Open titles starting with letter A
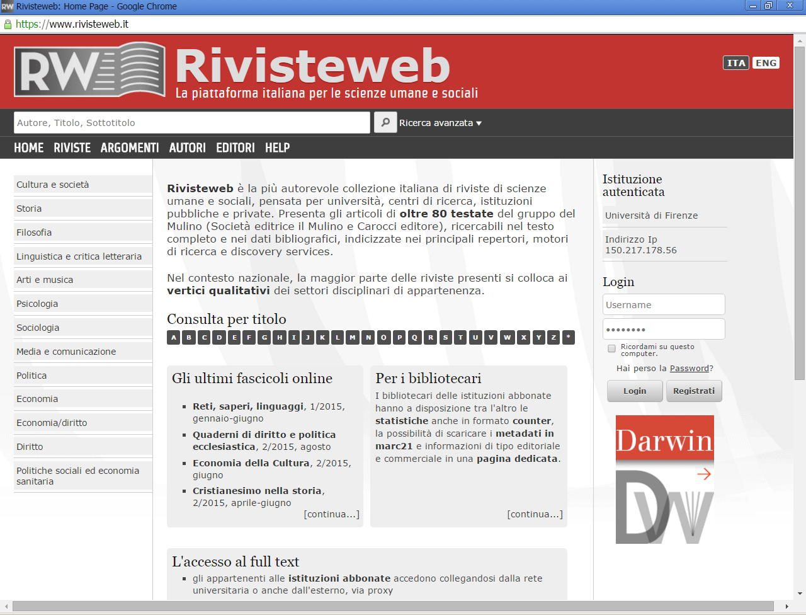The height and width of the screenshot is (615, 806). pos(174,337)
